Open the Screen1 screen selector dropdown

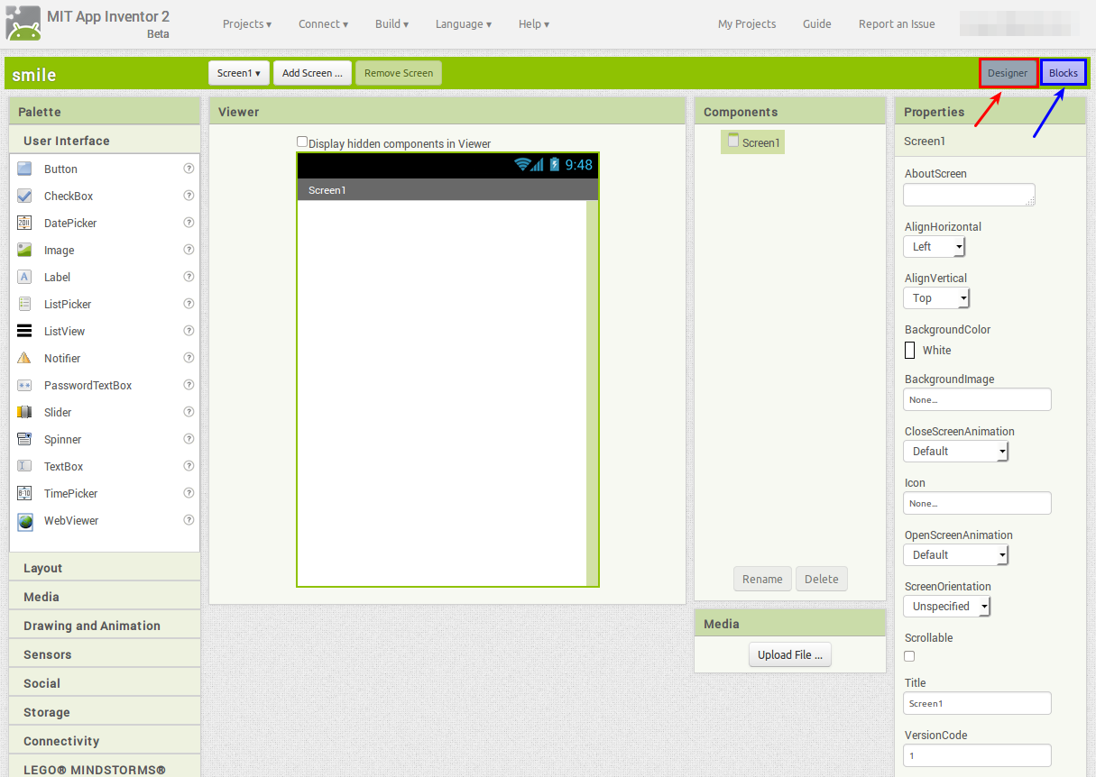pos(238,73)
